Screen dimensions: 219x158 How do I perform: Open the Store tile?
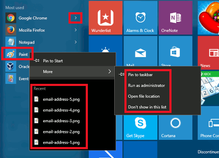pos(176,51)
